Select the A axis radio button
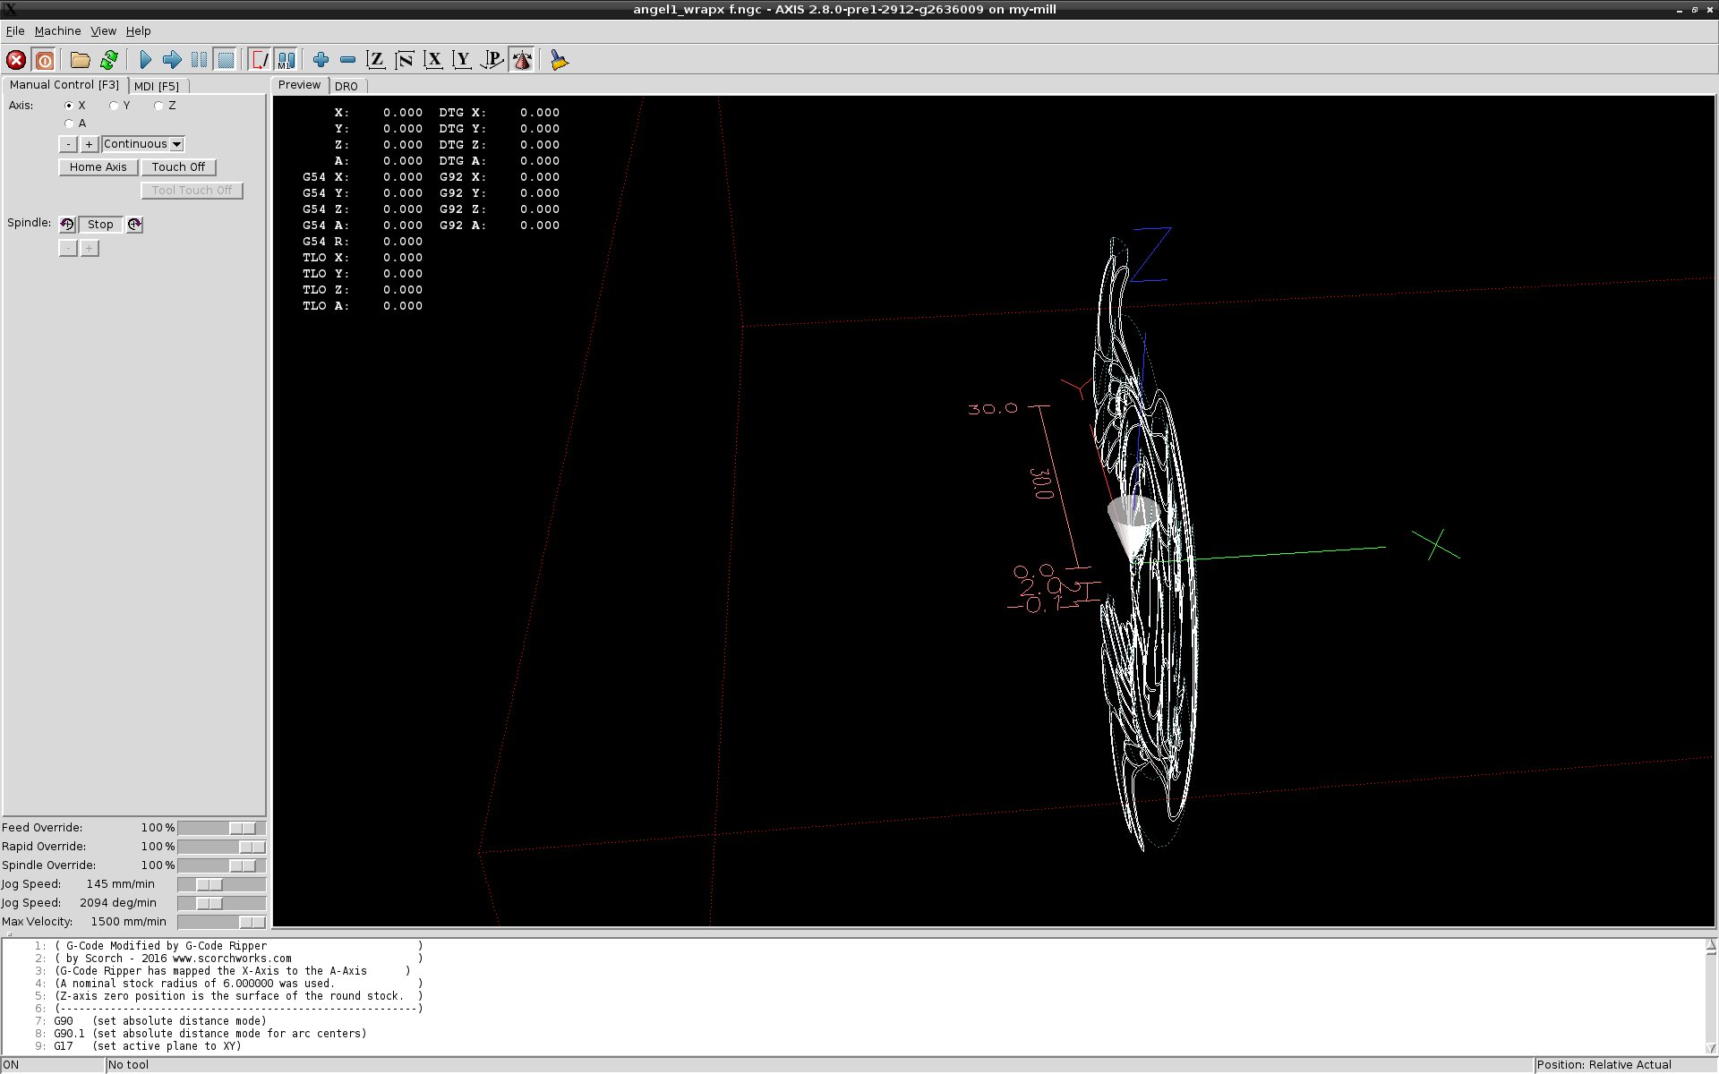The image size is (1719, 1074). coord(70,124)
